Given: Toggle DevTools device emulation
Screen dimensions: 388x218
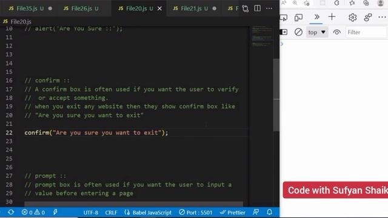Looking at the screenshot, I should tap(298, 18).
